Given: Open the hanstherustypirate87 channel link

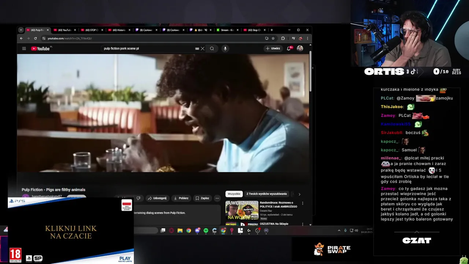Looking at the screenshot, I should coord(47,197).
